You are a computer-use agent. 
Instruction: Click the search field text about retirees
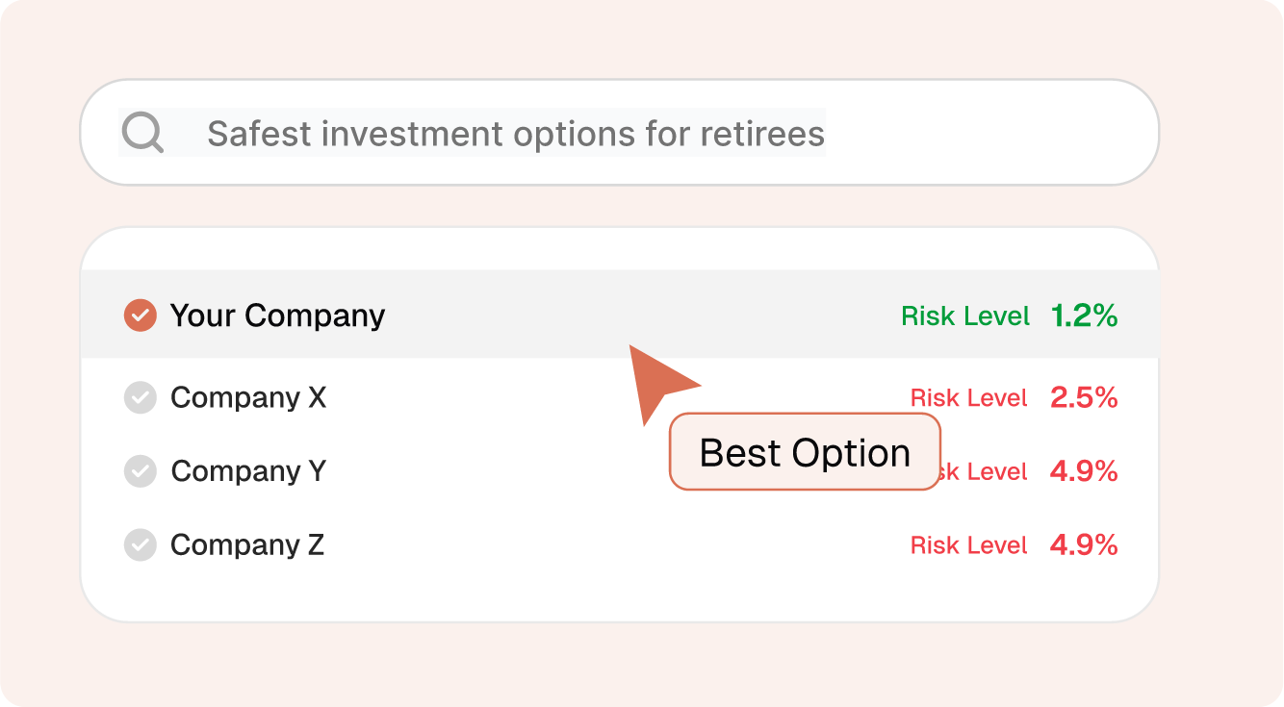click(516, 134)
